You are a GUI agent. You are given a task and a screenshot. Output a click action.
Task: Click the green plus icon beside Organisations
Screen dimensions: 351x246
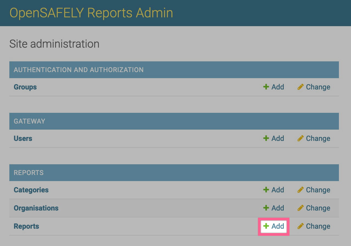266,208
